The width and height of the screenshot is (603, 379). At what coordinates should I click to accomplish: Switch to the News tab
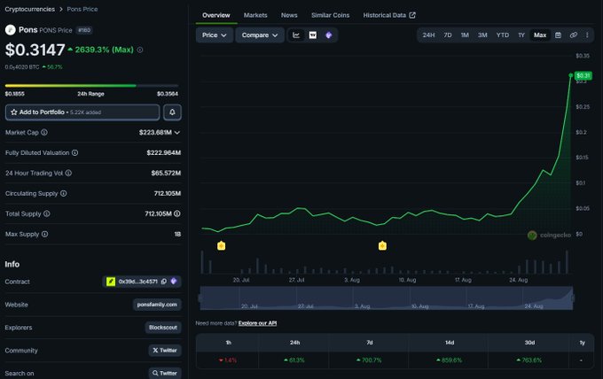(x=289, y=15)
